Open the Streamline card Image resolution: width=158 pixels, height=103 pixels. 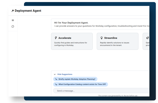[x=118, y=41]
